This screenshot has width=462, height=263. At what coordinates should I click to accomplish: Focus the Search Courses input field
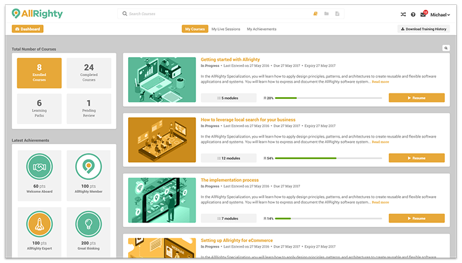tap(216, 14)
